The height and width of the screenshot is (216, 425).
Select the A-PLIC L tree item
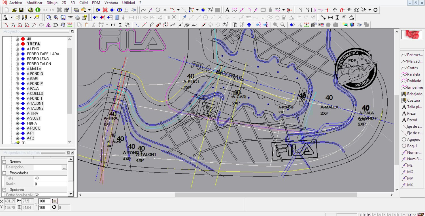34,128
